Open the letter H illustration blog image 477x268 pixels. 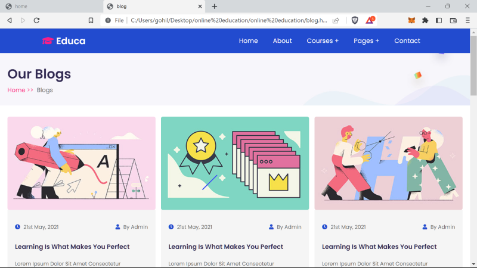[389, 163]
